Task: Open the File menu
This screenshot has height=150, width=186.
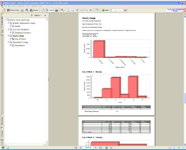Action: (5, 6)
